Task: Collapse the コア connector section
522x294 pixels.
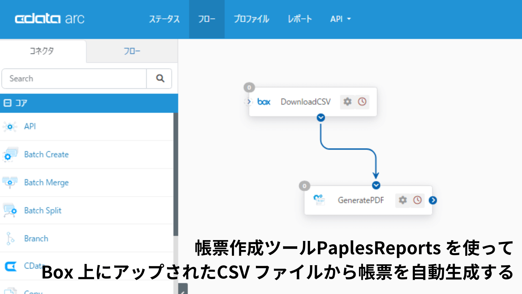Action: [x=8, y=103]
